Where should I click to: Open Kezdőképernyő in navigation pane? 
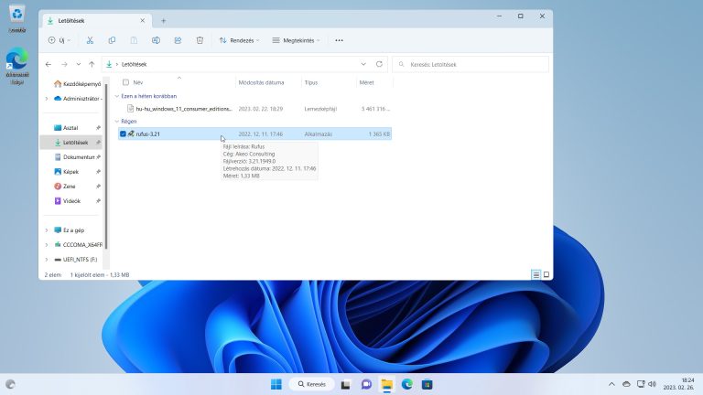click(x=77, y=84)
